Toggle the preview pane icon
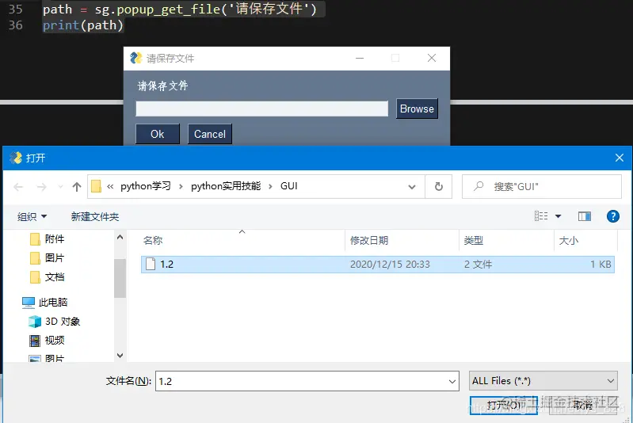The width and height of the screenshot is (633, 423). 584,216
